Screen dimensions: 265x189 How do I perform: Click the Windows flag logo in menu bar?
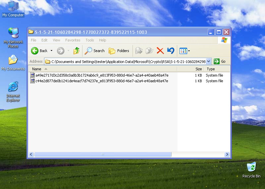224,40
